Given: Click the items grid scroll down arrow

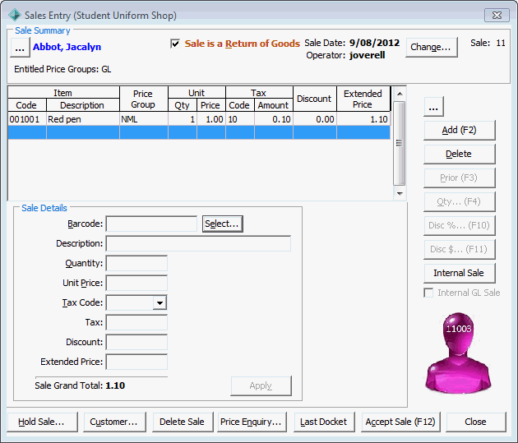Looking at the screenshot, I should point(400,193).
